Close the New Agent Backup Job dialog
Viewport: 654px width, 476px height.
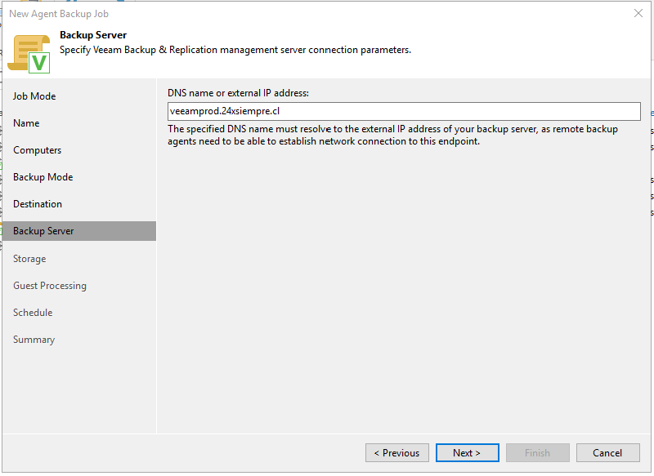coord(638,13)
